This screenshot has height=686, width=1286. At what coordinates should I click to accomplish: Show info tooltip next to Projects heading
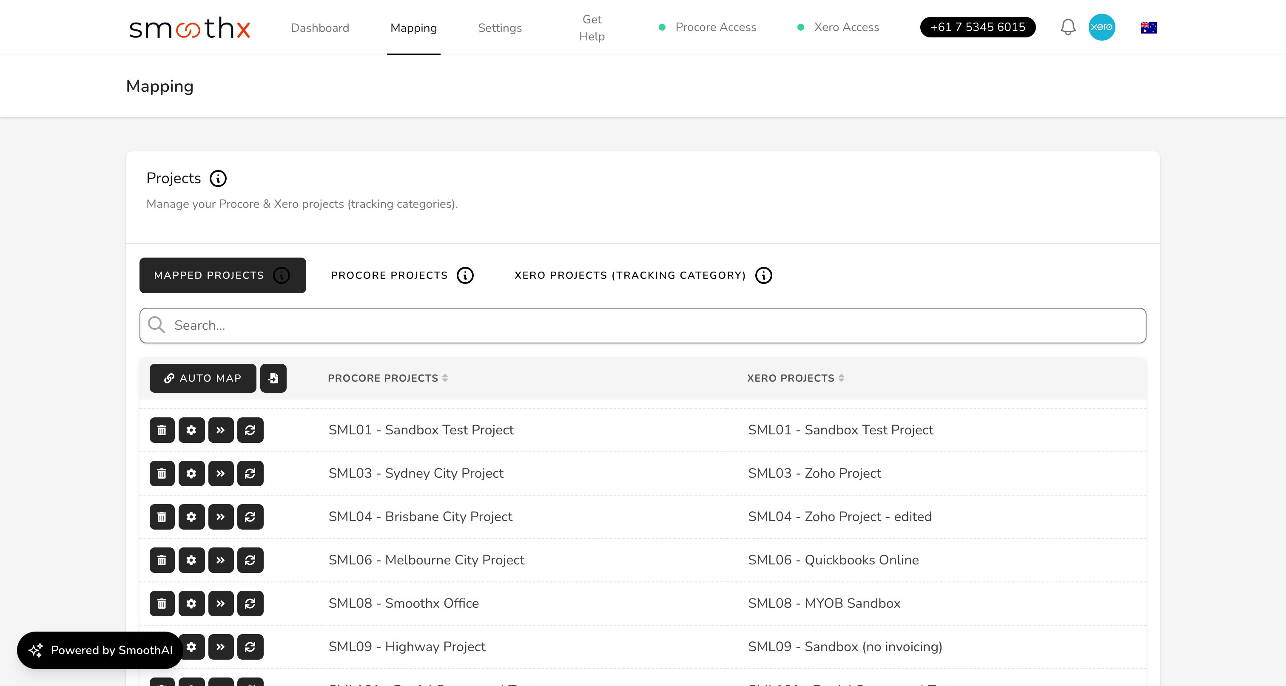click(218, 179)
